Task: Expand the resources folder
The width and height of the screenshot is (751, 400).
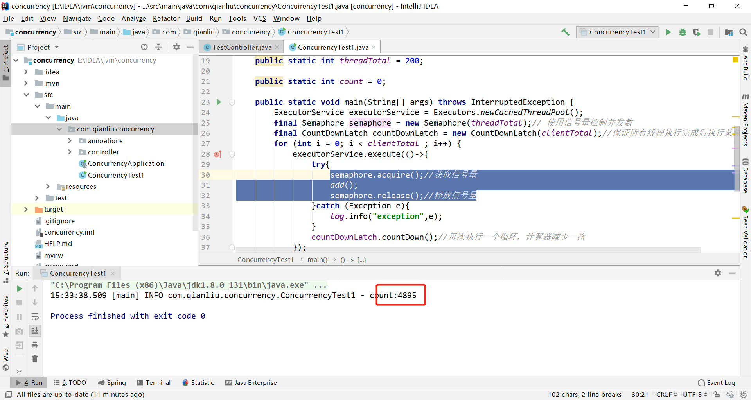Action: click(x=48, y=187)
